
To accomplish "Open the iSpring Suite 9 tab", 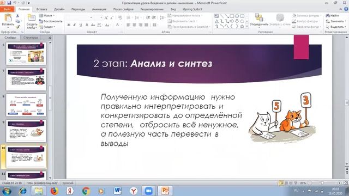I will tap(192, 9).
